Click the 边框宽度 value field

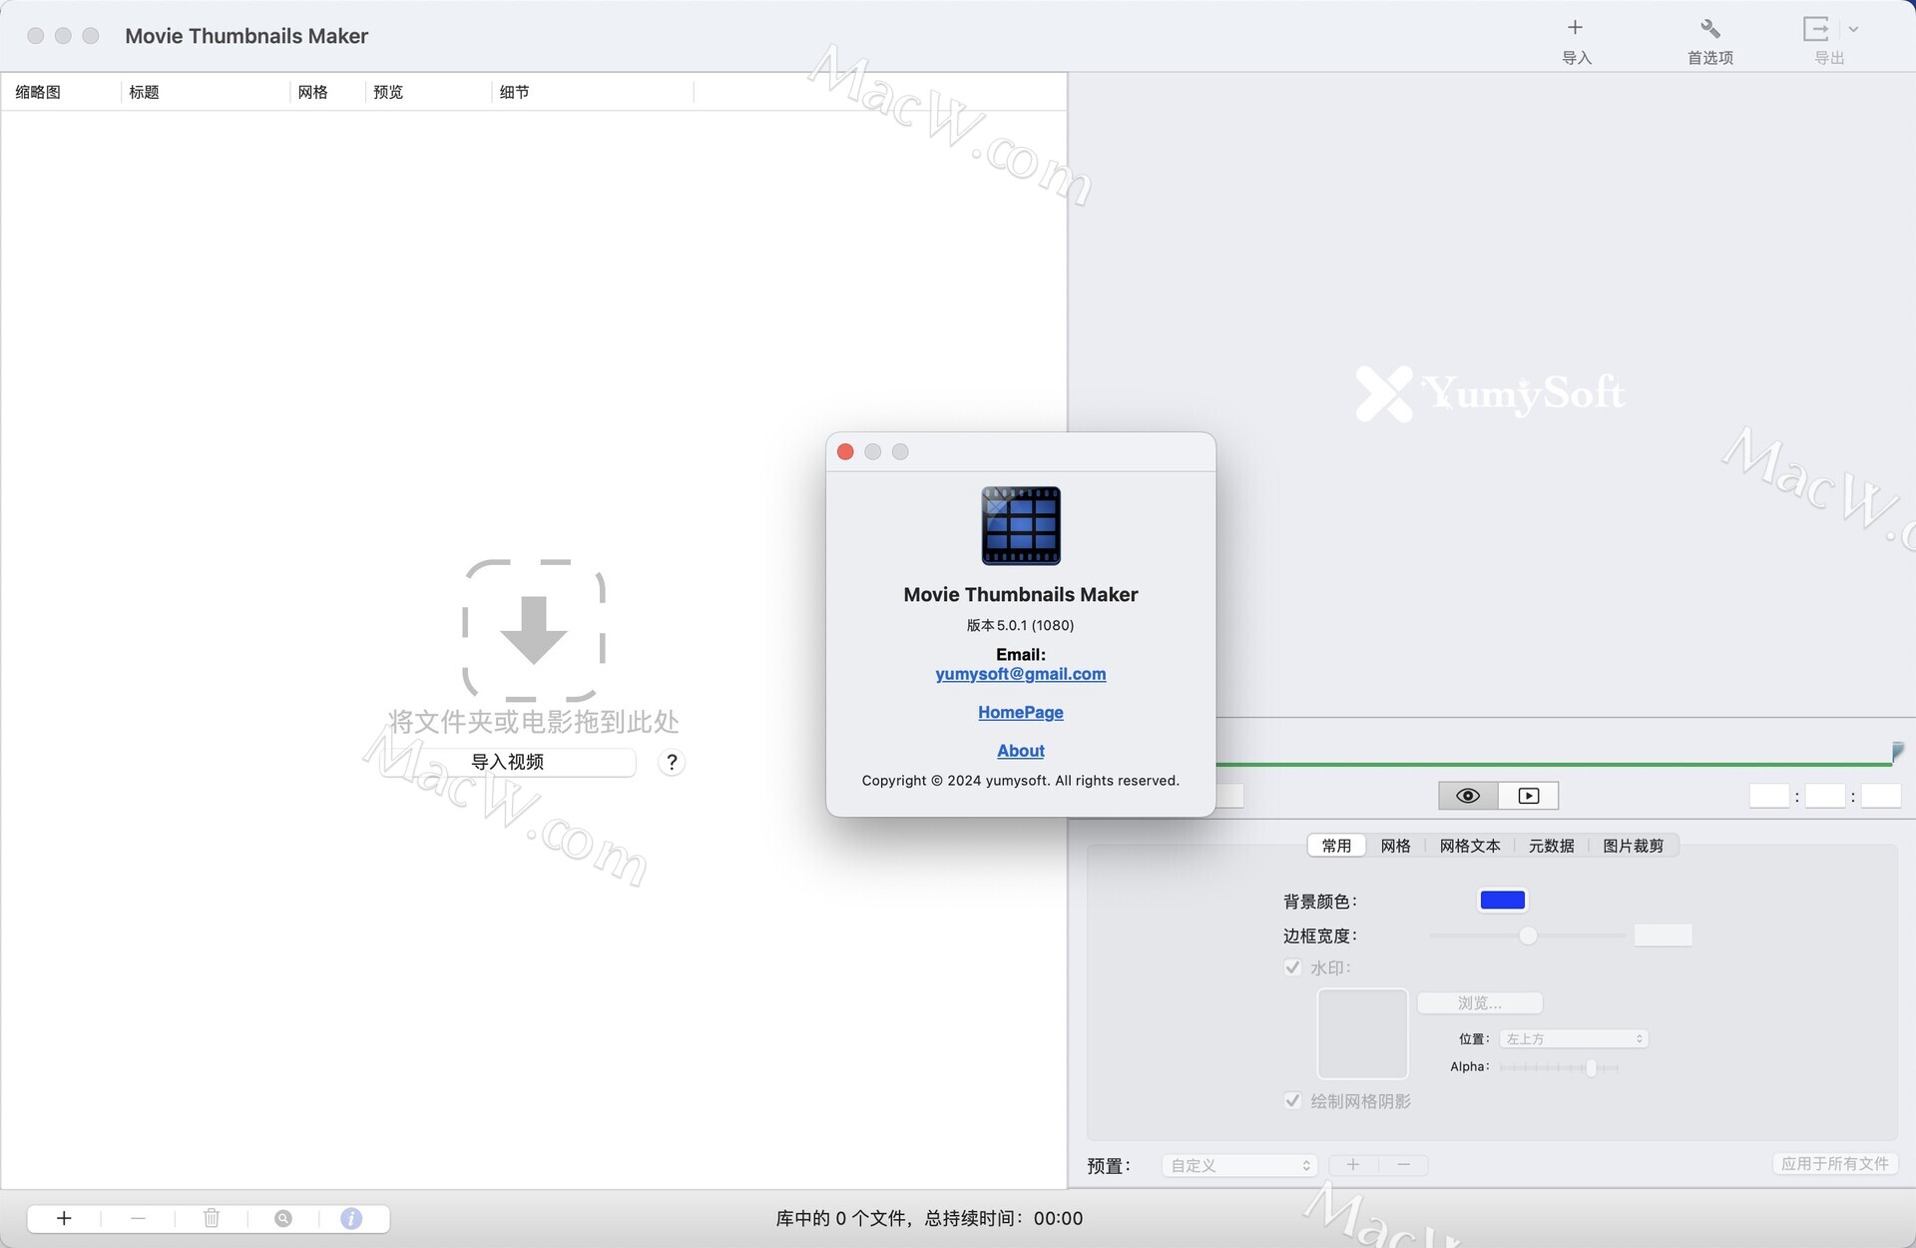1663,936
